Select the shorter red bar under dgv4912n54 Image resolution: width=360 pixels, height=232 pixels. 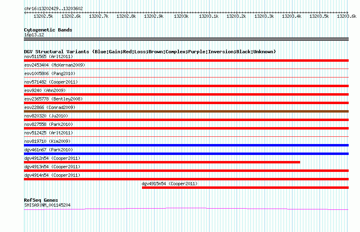(x=162, y=162)
